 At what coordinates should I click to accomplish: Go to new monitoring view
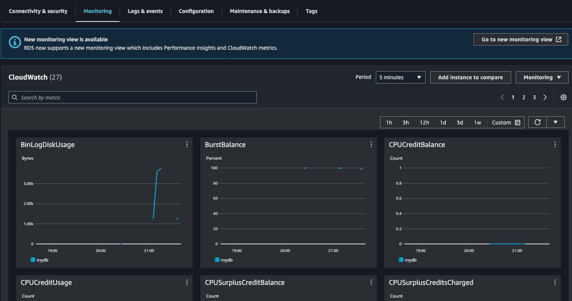pyautogui.click(x=520, y=39)
